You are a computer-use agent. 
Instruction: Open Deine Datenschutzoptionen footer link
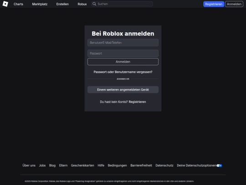click(x=197, y=165)
